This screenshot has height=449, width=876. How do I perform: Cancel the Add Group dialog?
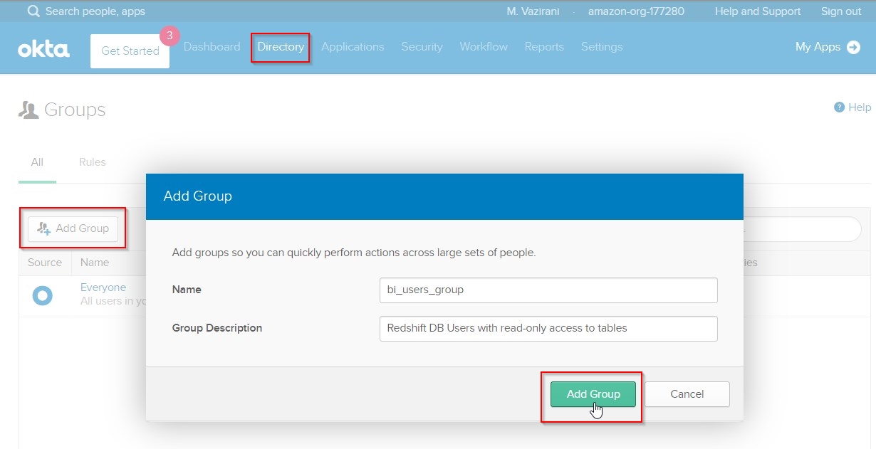[x=687, y=394]
